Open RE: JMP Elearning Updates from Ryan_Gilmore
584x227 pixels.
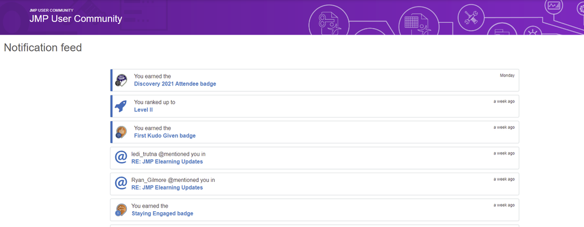click(x=167, y=187)
